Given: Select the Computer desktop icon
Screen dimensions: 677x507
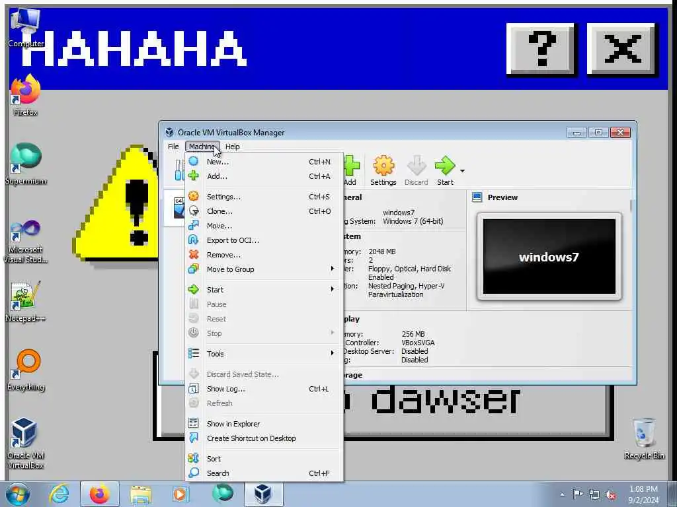Looking at the screenshot, I should pyautogui.click(x=26, y=28).
